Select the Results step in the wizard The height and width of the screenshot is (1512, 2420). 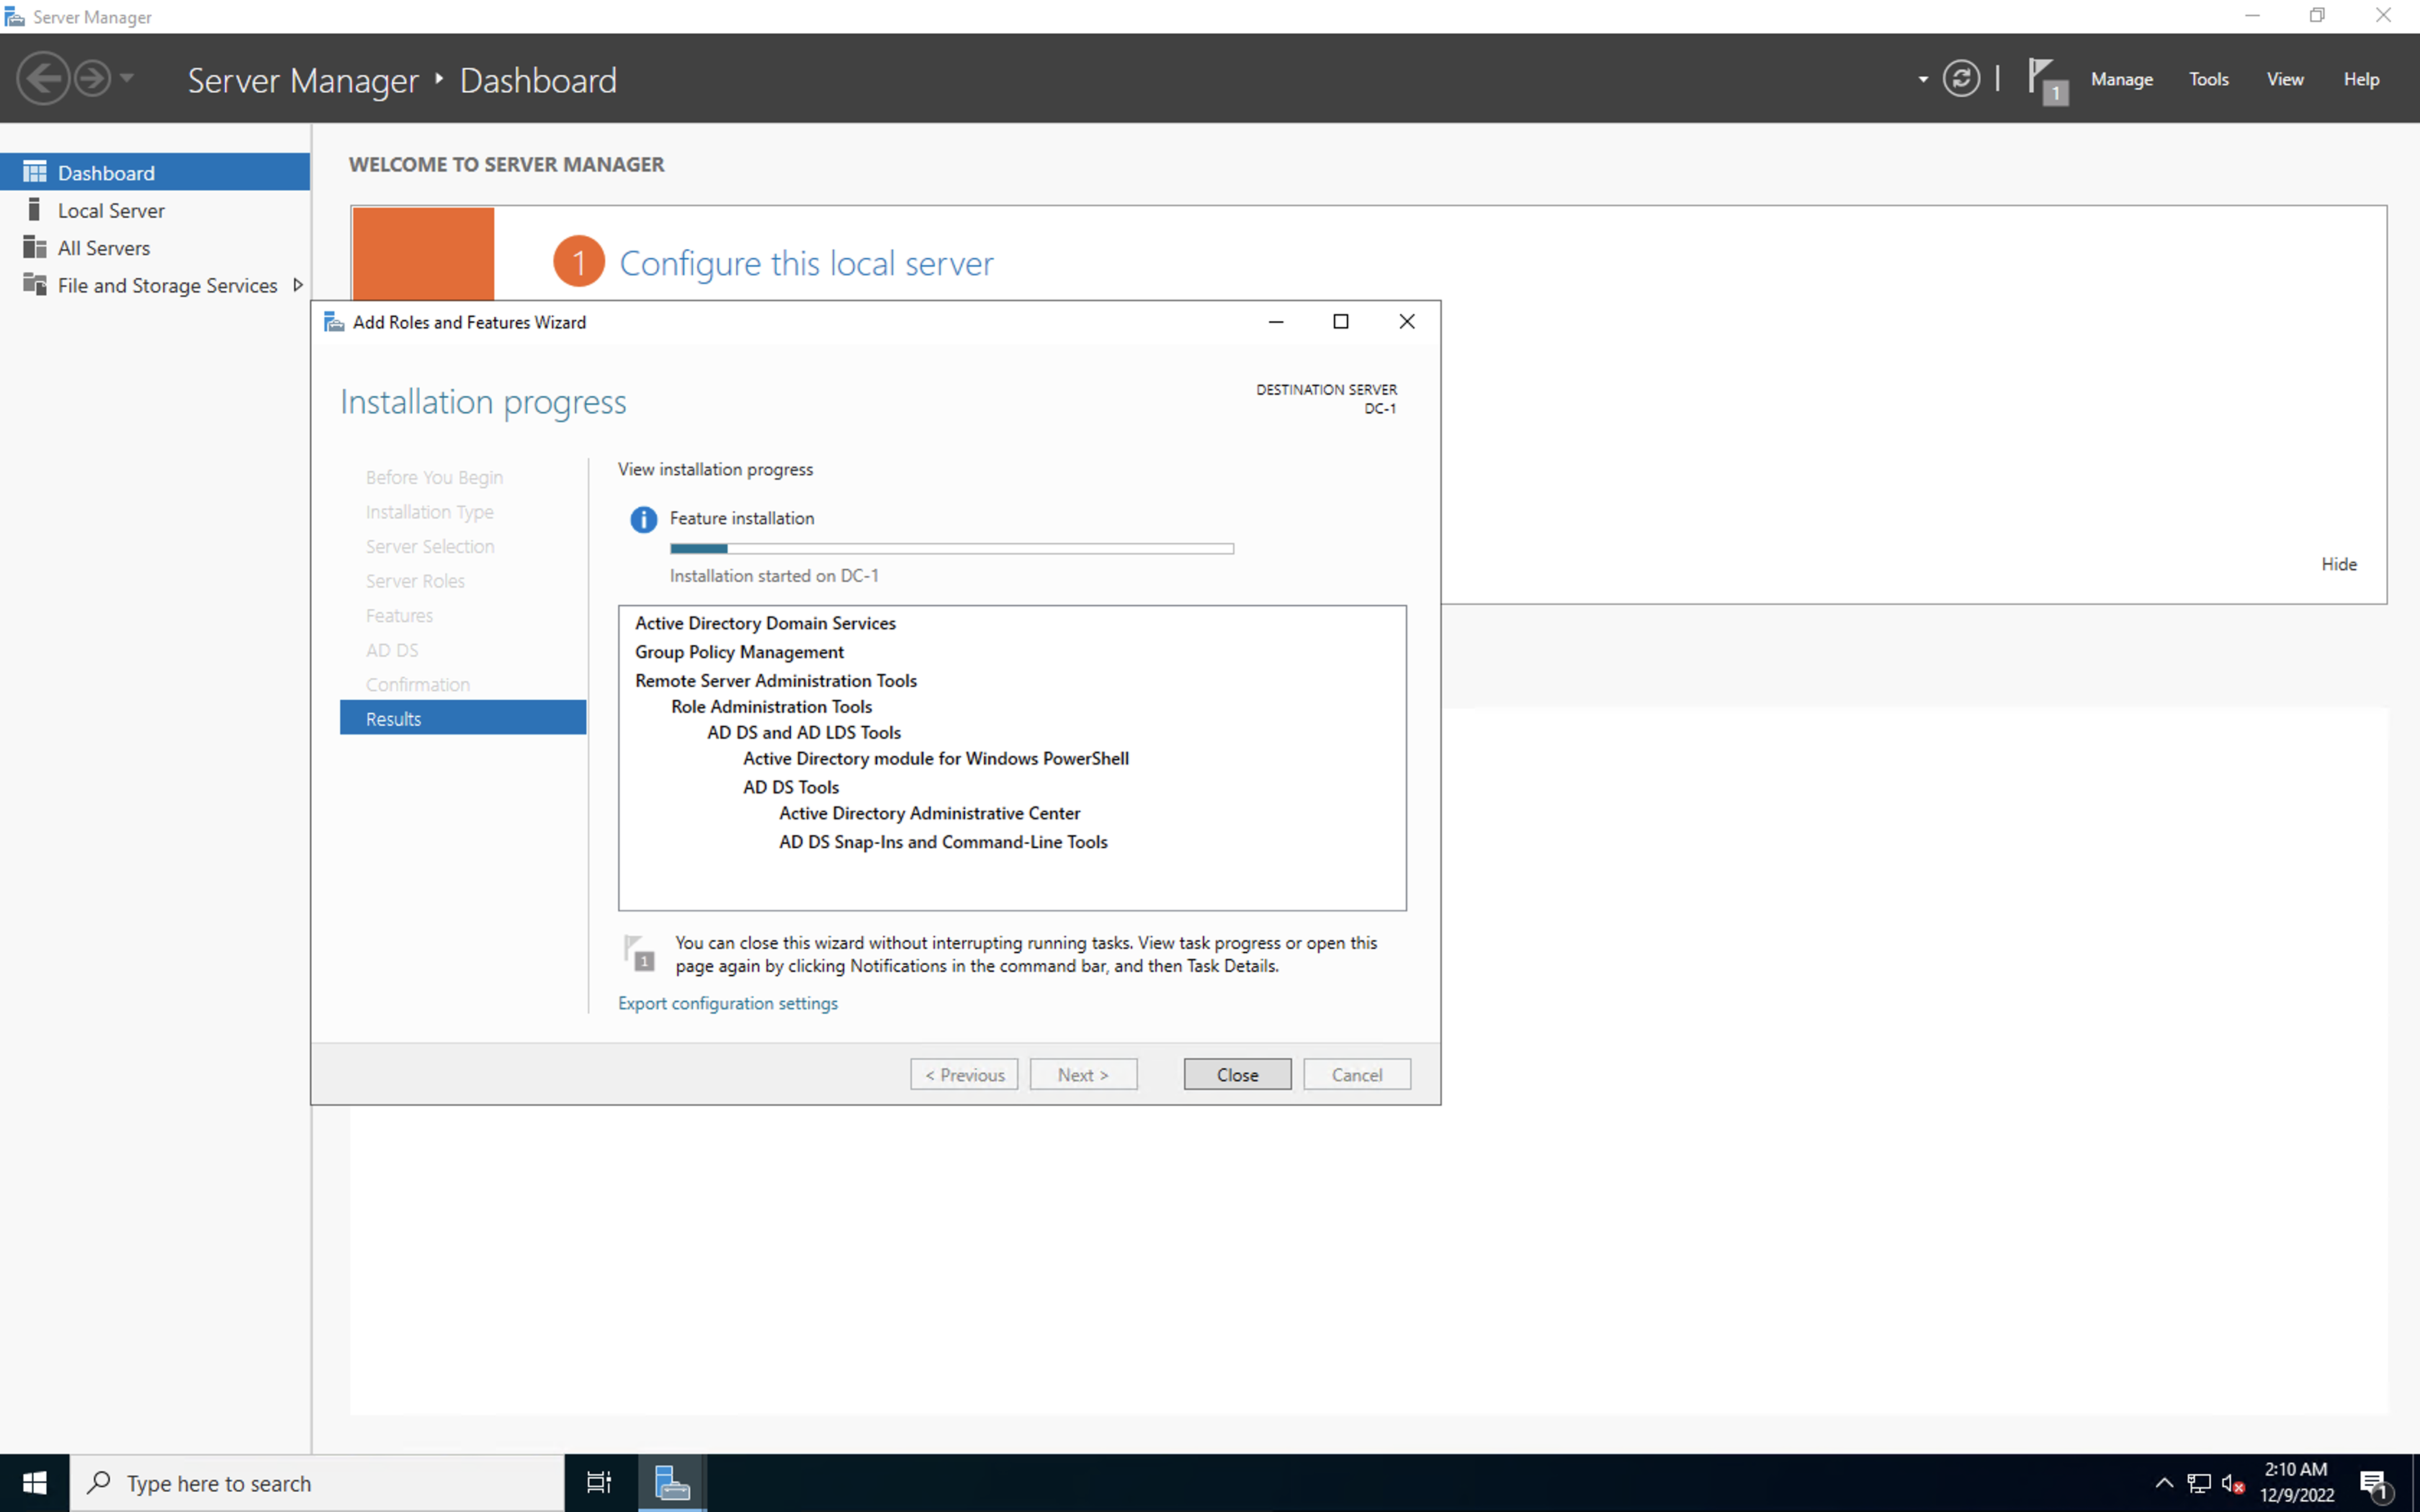[x=463, y=718]
